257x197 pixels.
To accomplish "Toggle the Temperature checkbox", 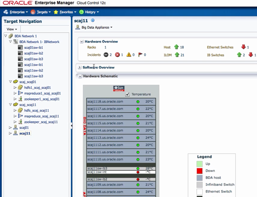I will tap(127, 94).
